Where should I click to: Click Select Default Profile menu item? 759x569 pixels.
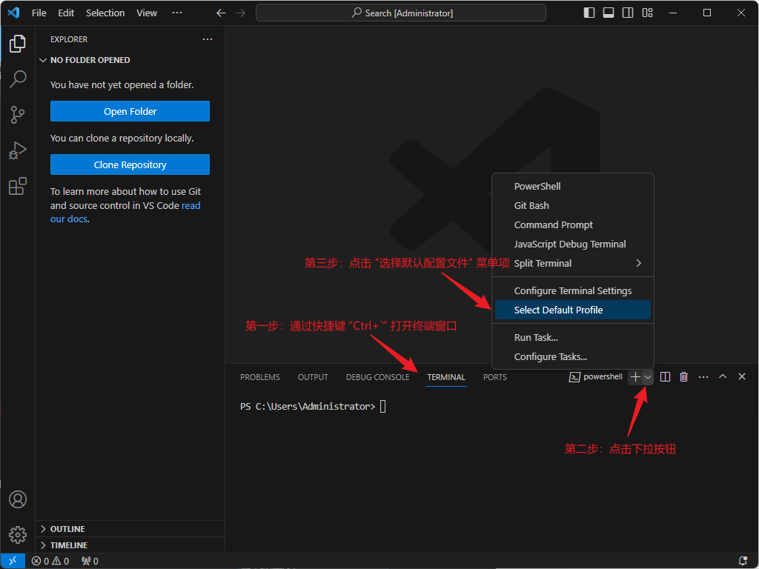coord(573,310)
